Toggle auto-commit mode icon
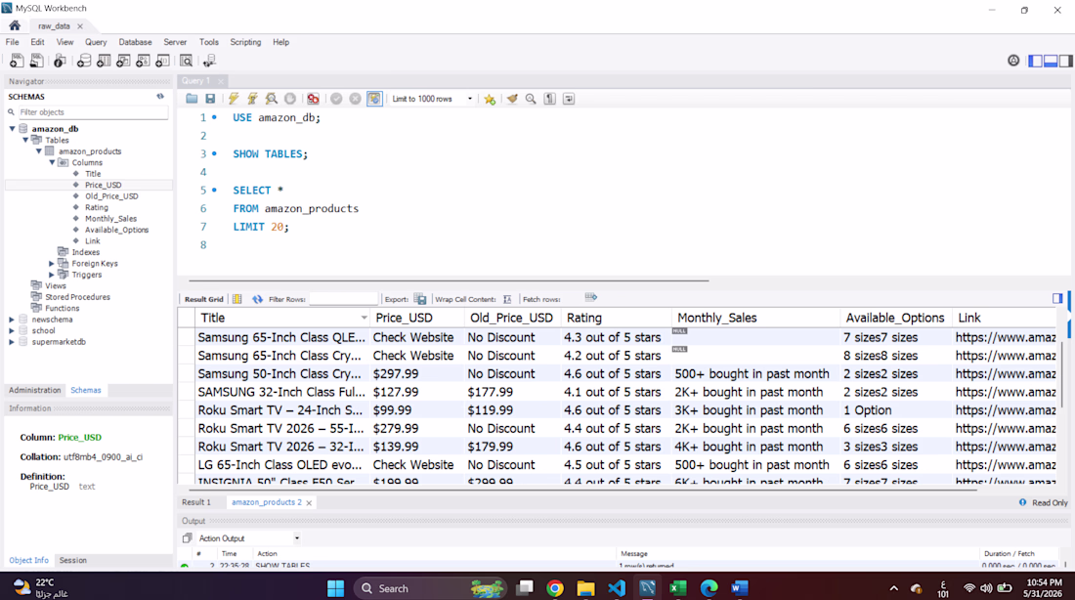The image size is (1075, 600). (374, 99)
